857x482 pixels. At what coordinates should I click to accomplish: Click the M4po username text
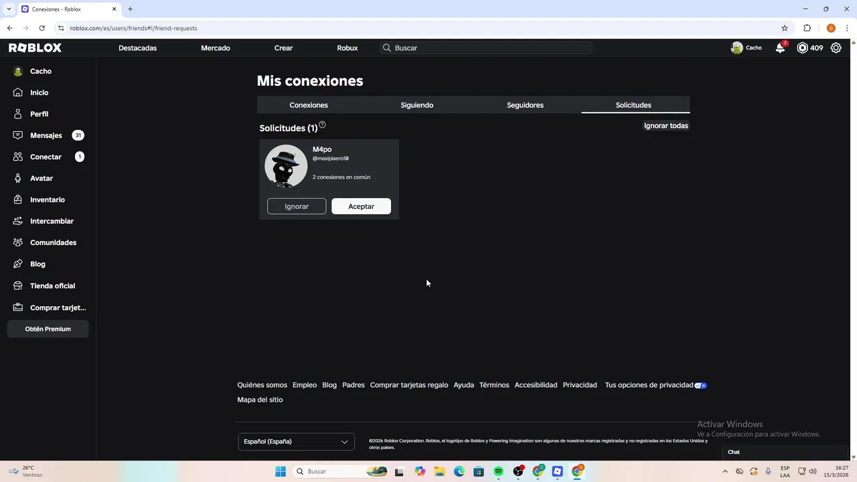point(322,149)
